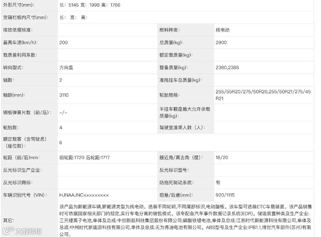Click the dimensions value 长:5145 宽:1998 高:1766
The height and width of the screenshot is (237, 321).
tap(90, 5)
